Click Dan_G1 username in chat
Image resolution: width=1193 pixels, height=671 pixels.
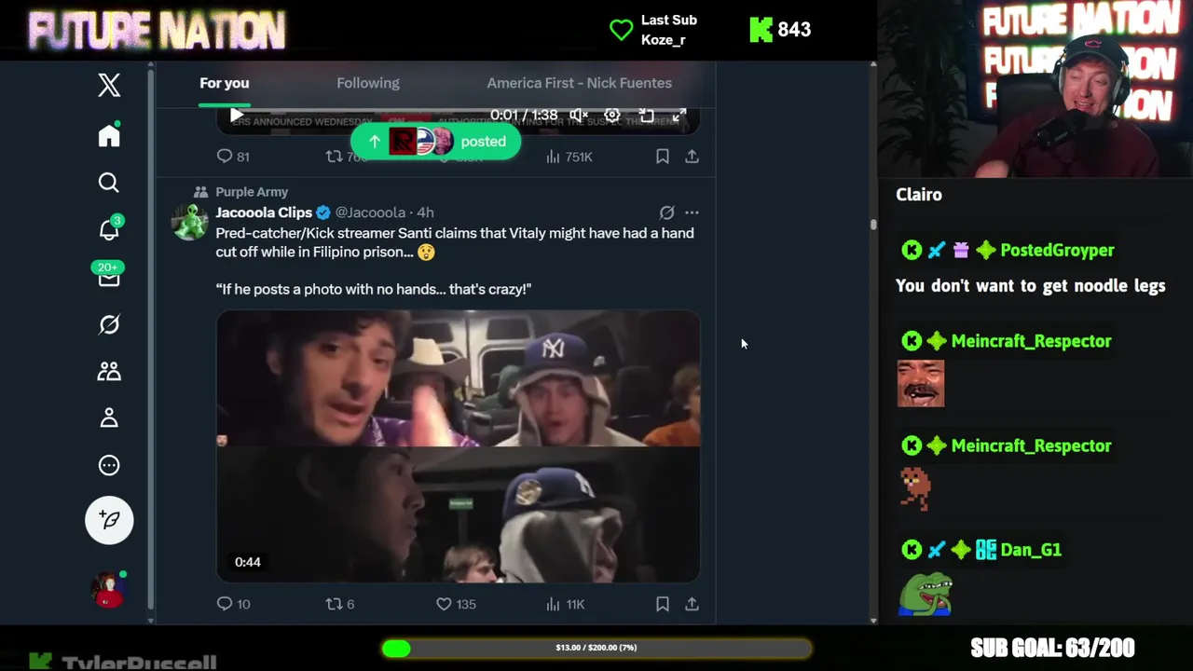[x=1031, y=550]
